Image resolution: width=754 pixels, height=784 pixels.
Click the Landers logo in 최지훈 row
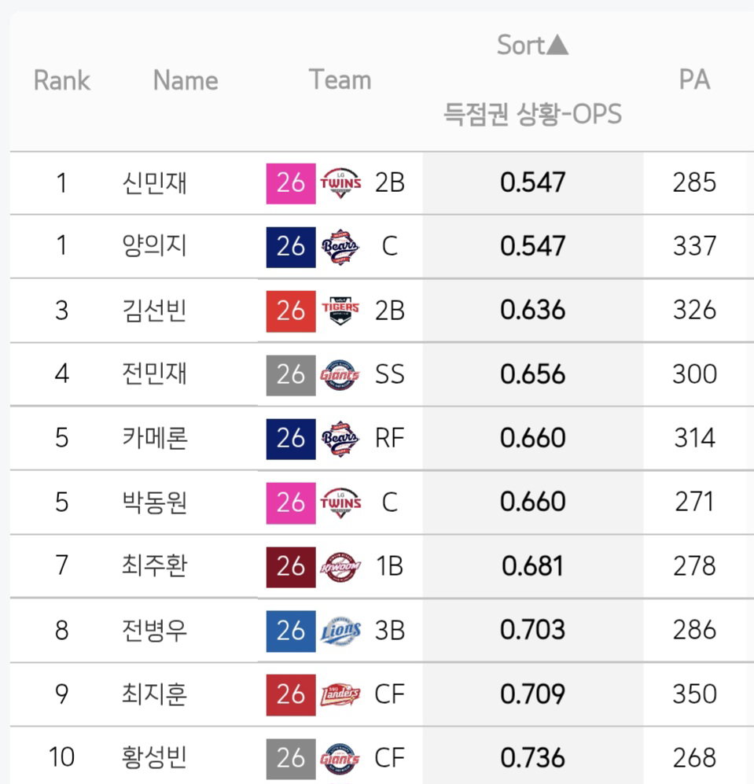pyautogui.click(x=340, y=694)
